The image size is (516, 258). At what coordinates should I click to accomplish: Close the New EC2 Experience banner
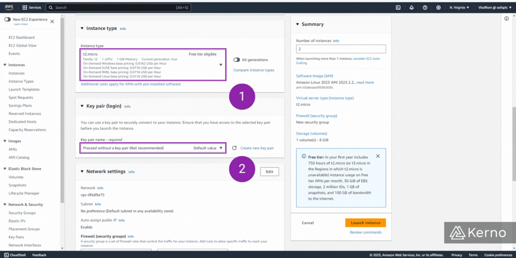(52, 21)
